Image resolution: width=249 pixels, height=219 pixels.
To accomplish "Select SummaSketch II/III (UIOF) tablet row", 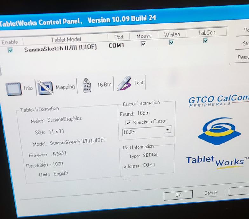I will coord(60,48).
